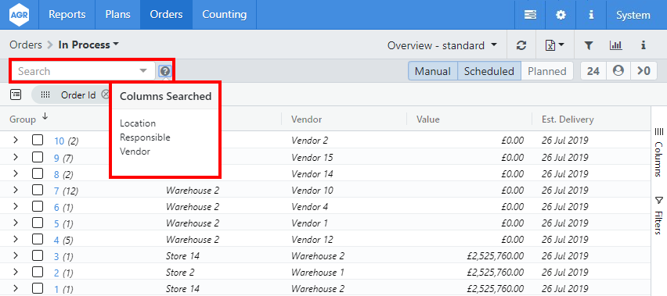The height and width of the screenshot is (296, 667).
Task: Check the box for order 7
Action: point(38,190)
